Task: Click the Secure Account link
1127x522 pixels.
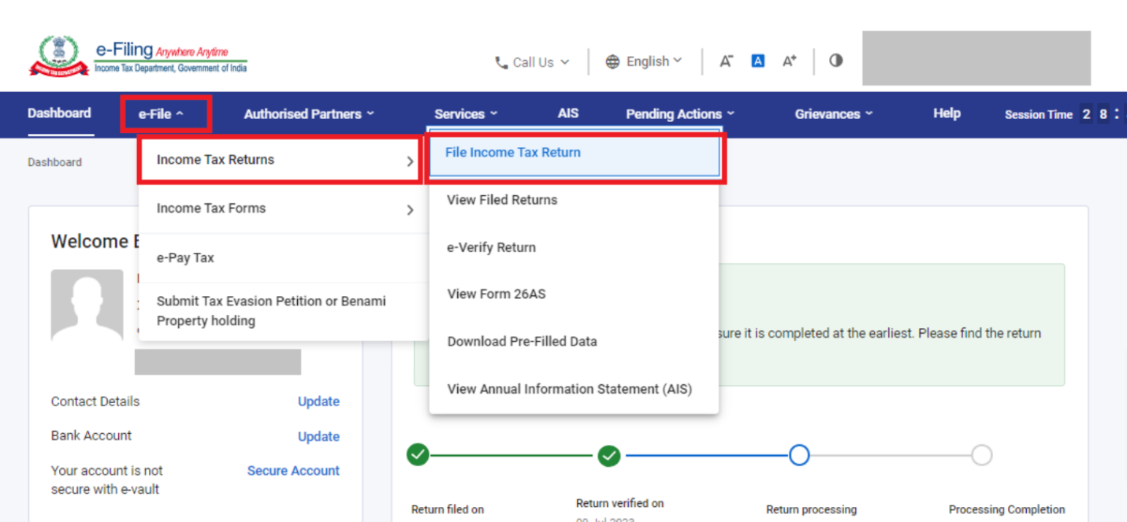Action: point(293,471)
